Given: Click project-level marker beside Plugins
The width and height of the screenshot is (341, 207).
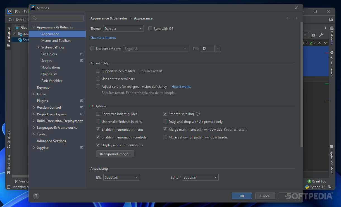Looking at the screenshot, I should point(82,101).
